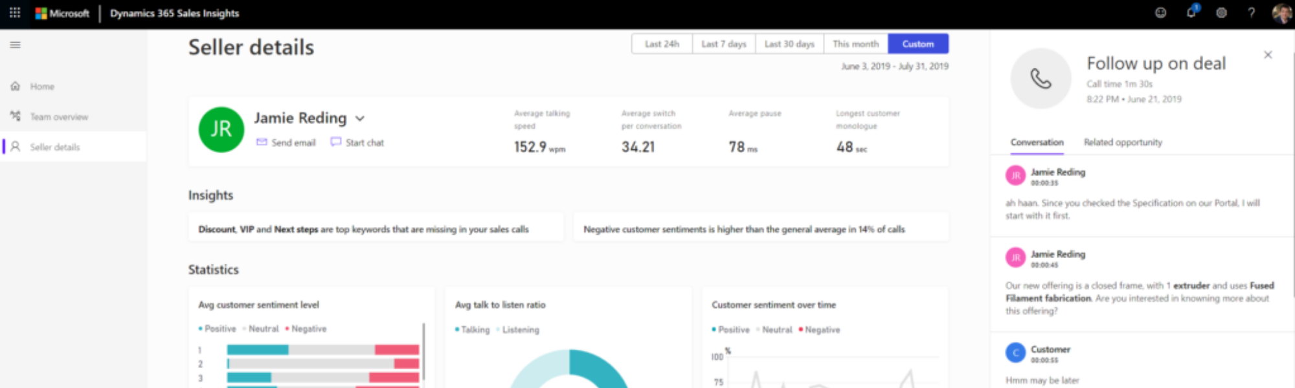Open the user profile avatar
The image size is (1295, 388).
point(1281,13)
